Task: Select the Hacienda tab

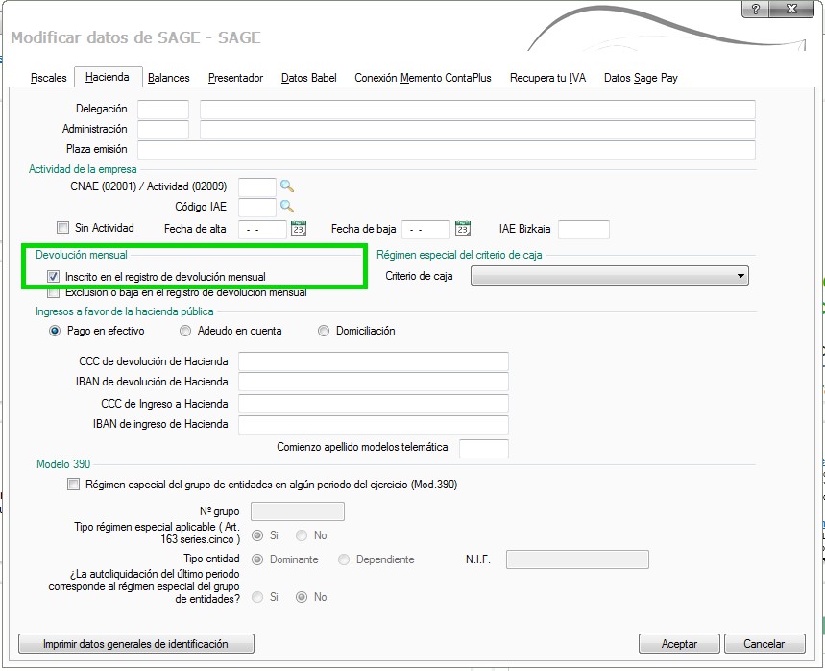Action: click(x=108, y=77)
